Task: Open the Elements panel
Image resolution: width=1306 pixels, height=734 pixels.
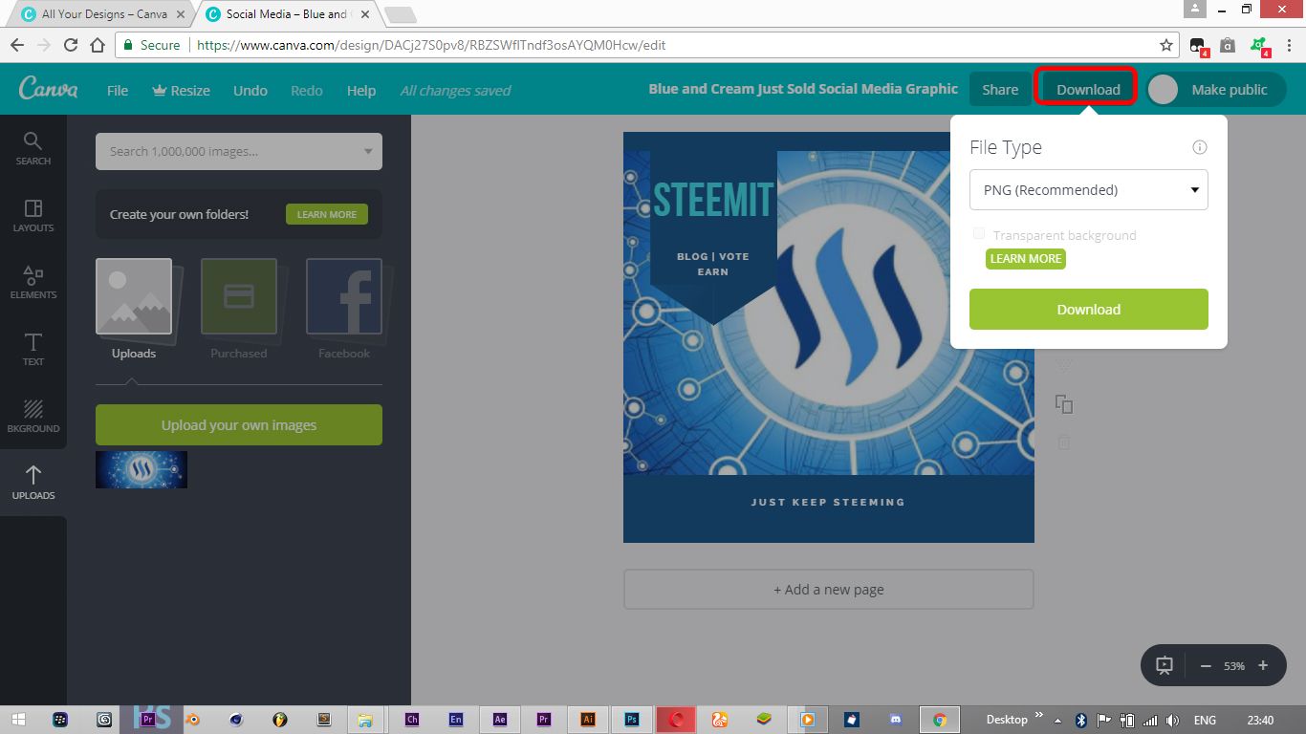Action: [33, 282]
